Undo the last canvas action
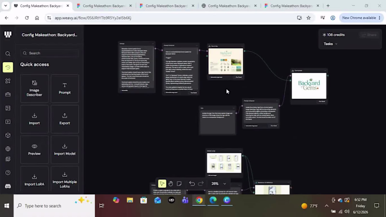The height and width of the screenshot is (217, 386). tap(192, 184)
